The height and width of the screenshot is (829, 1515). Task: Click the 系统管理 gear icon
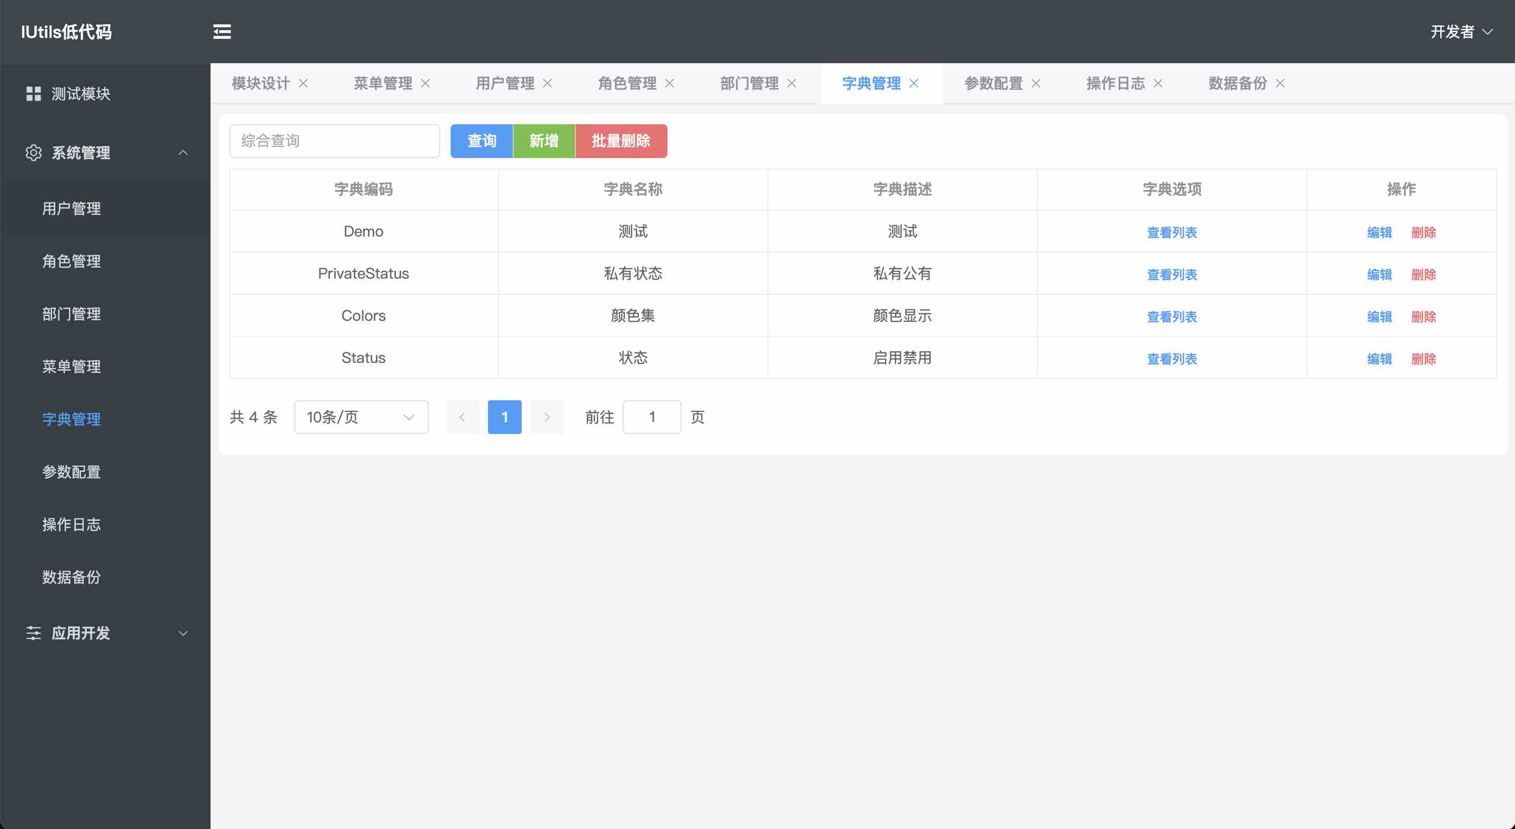point(34,153)
